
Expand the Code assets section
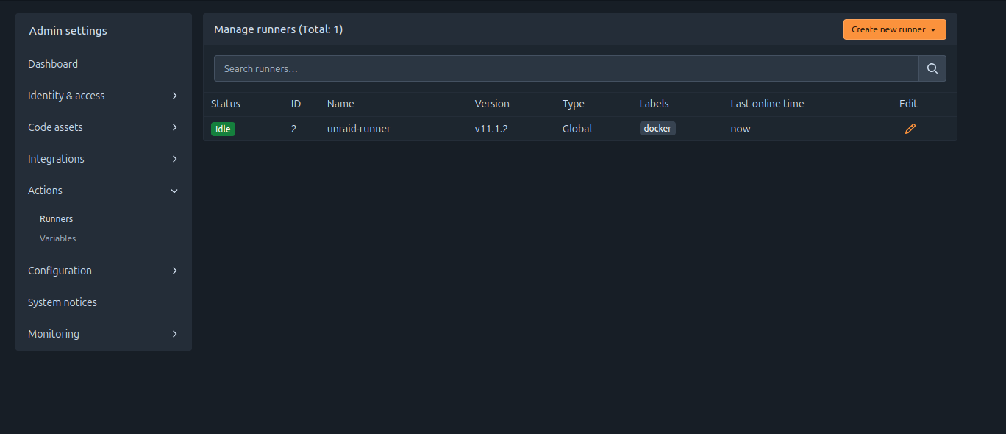point(103,127)
